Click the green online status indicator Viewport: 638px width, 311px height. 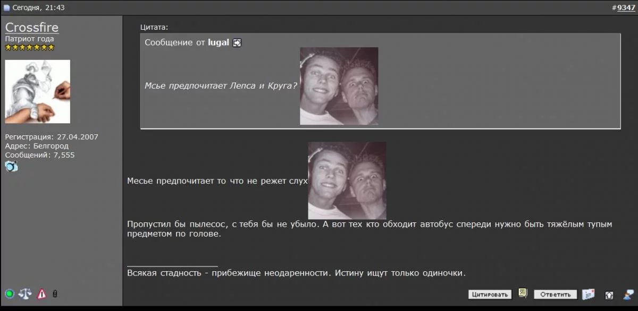point(10,293)
